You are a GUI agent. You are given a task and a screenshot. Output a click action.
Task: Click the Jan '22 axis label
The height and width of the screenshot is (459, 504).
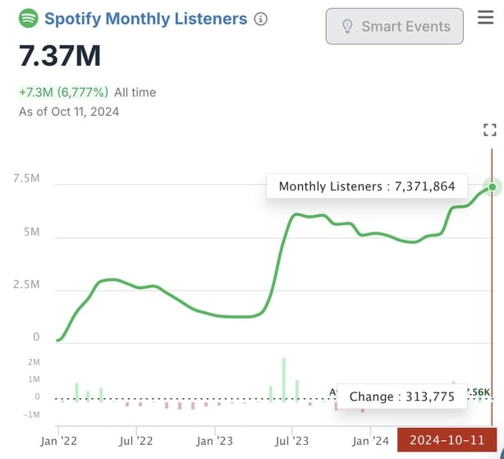click(58, 441)
